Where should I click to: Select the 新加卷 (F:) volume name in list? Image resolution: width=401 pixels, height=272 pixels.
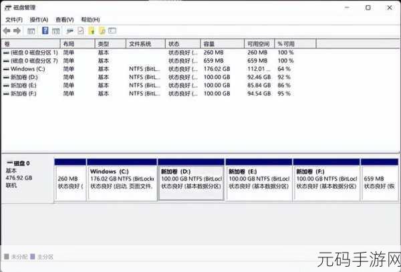(23, 94)
